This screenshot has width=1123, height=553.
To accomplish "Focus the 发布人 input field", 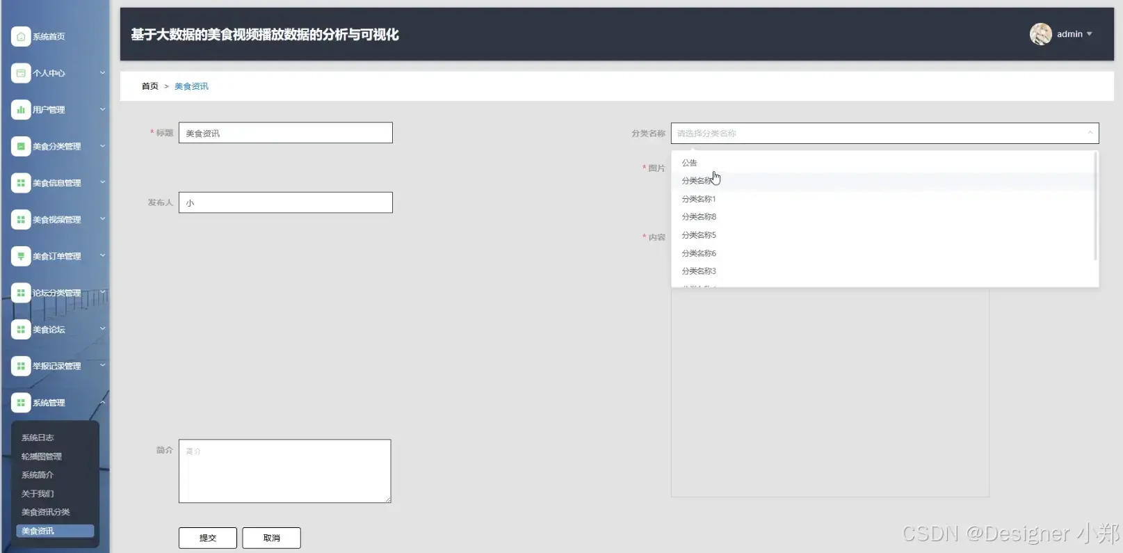I will [x=286, y=202].
